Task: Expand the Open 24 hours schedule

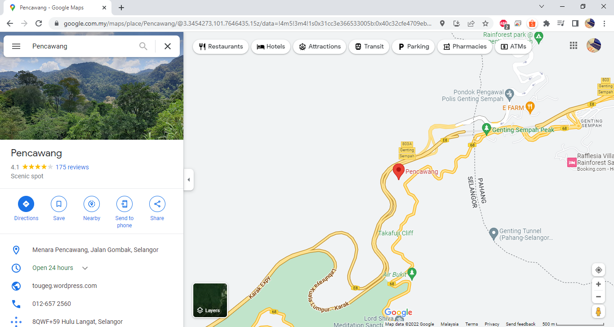Action: click(85, 268)
